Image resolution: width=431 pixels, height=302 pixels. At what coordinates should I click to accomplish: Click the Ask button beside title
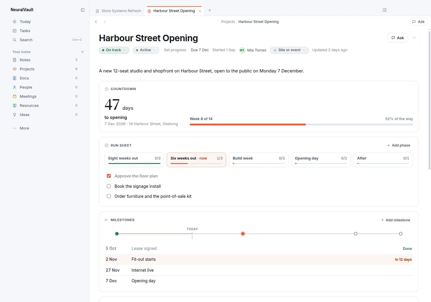(x=398, y=38)
